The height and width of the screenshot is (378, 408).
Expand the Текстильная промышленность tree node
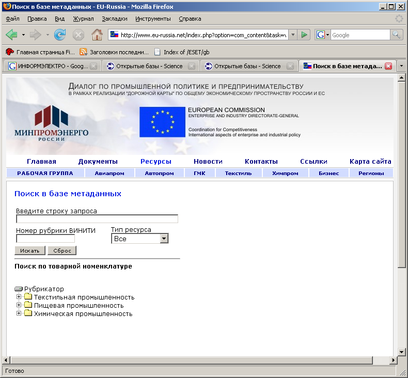click(x=19, y=296)
